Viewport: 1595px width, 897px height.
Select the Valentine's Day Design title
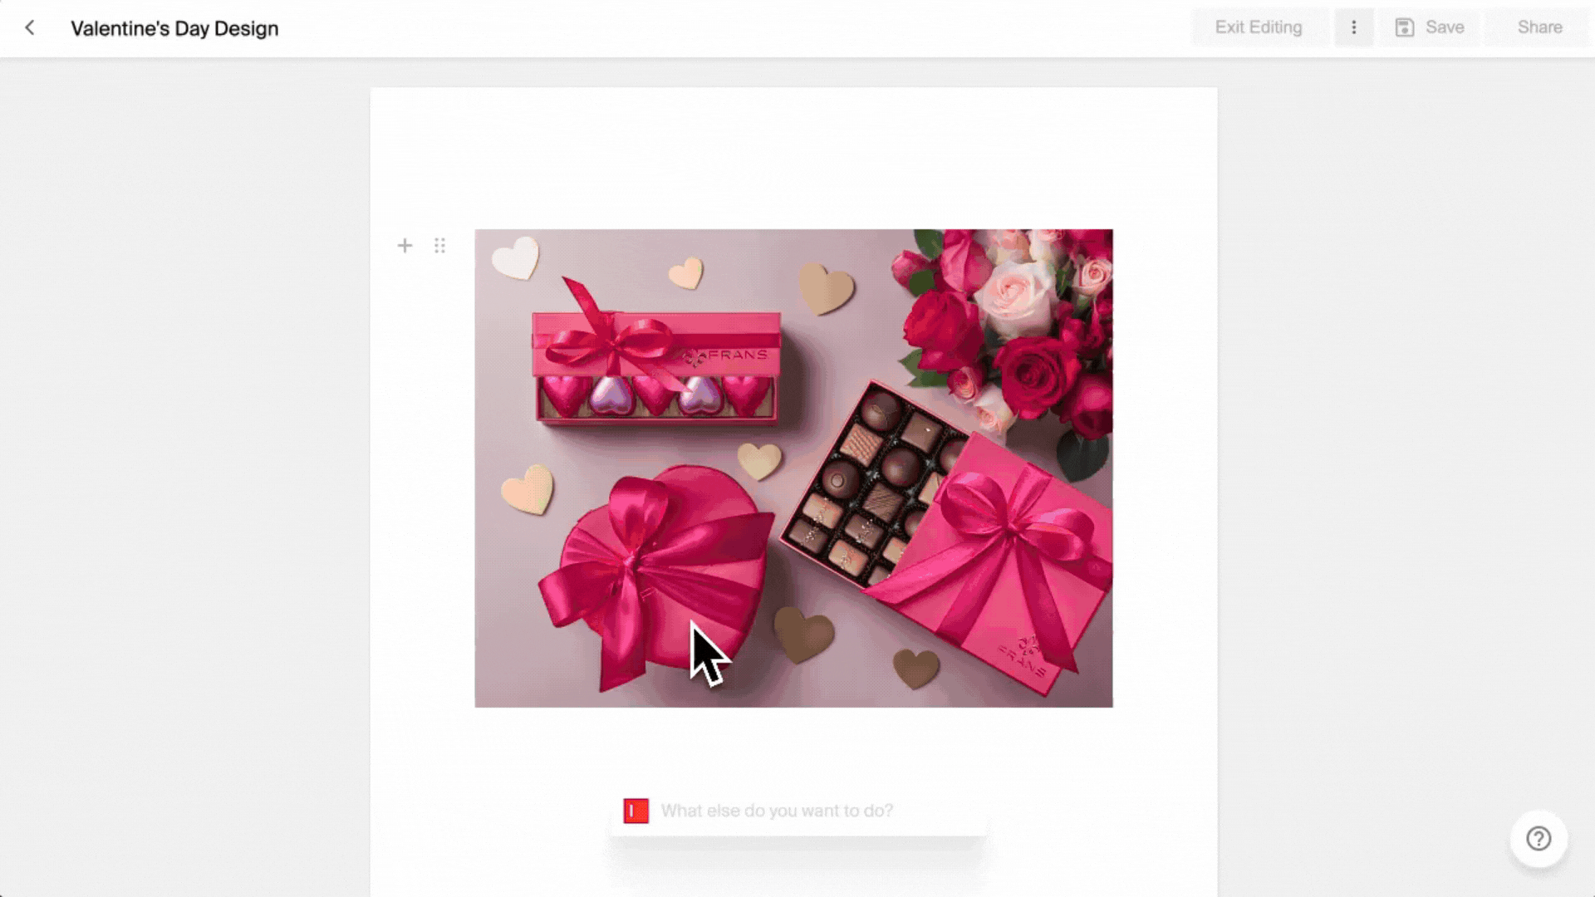click(174, 27)
